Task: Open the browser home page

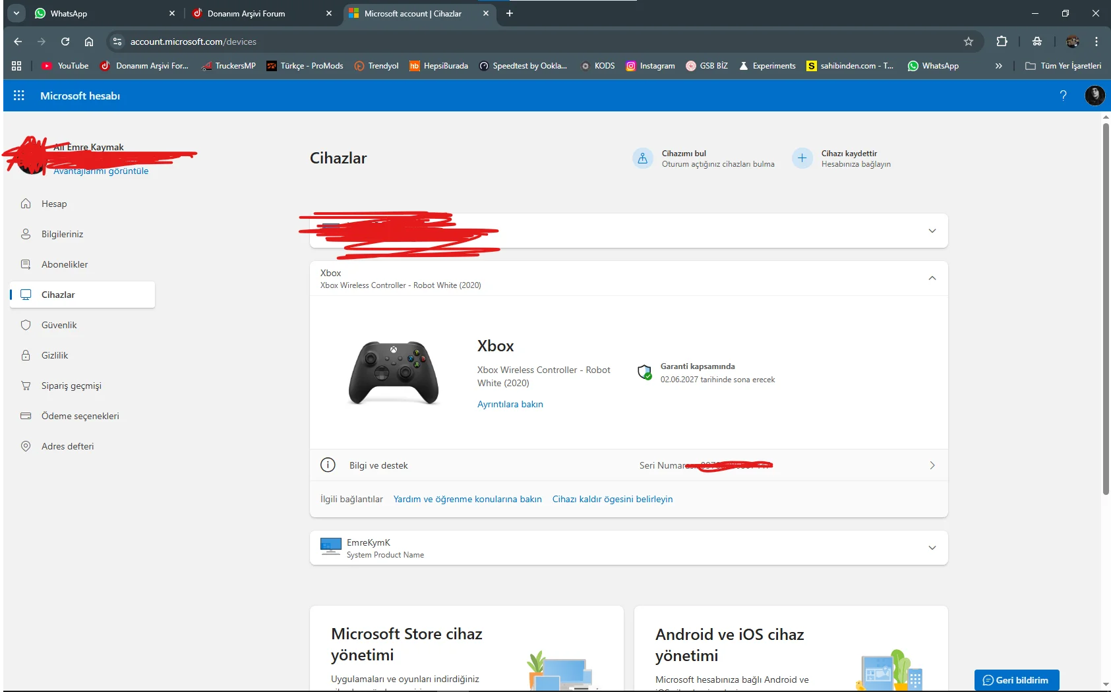Action: pos(89,42)
